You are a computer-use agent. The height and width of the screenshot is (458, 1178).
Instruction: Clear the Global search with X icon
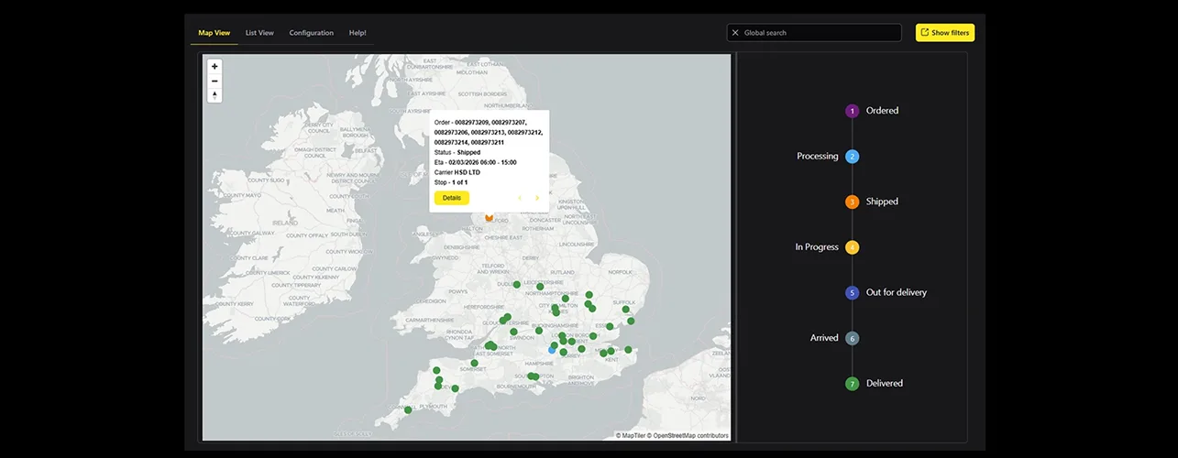[735, 33]
